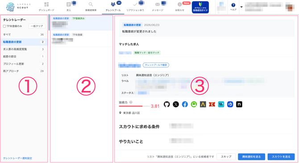Click the 職種マッチ・給与マッチ tag
The image size is (299, 163).
[147, 53]
